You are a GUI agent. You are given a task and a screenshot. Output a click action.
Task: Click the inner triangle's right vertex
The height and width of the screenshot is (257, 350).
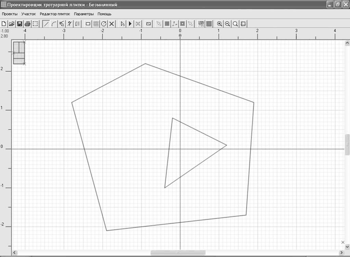click(226, 145)
